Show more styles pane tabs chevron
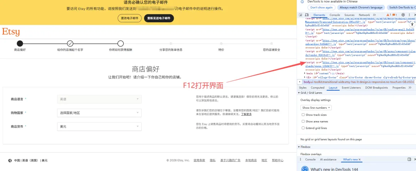The image size is (416, 171). [x=410, y=88]
